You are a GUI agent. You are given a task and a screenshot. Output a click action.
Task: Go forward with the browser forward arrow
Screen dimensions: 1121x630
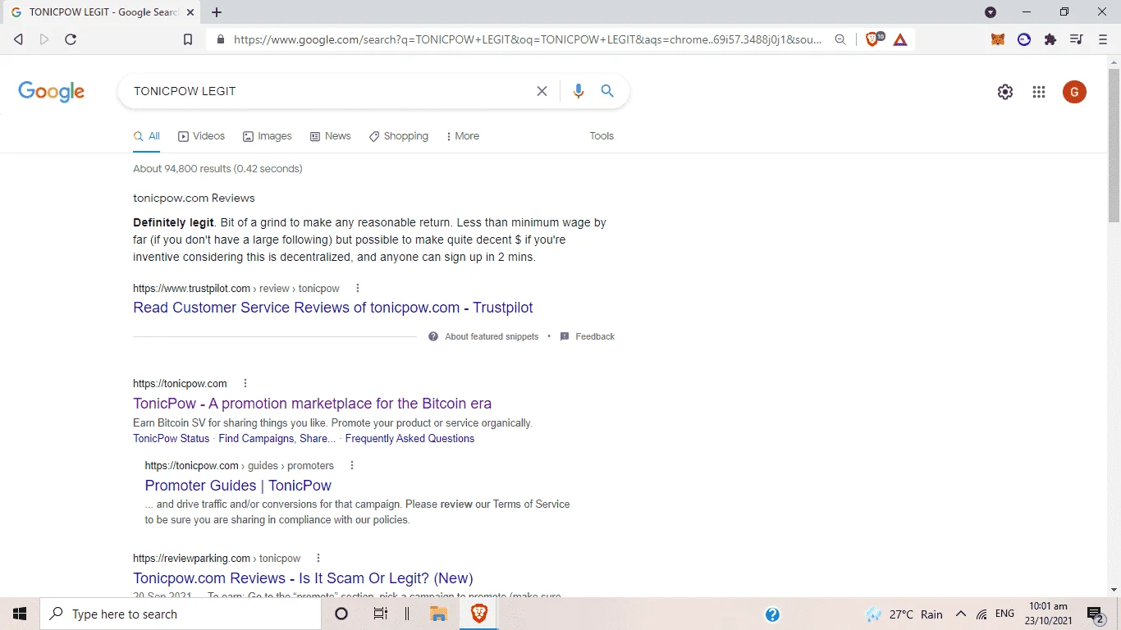point(44,39)
